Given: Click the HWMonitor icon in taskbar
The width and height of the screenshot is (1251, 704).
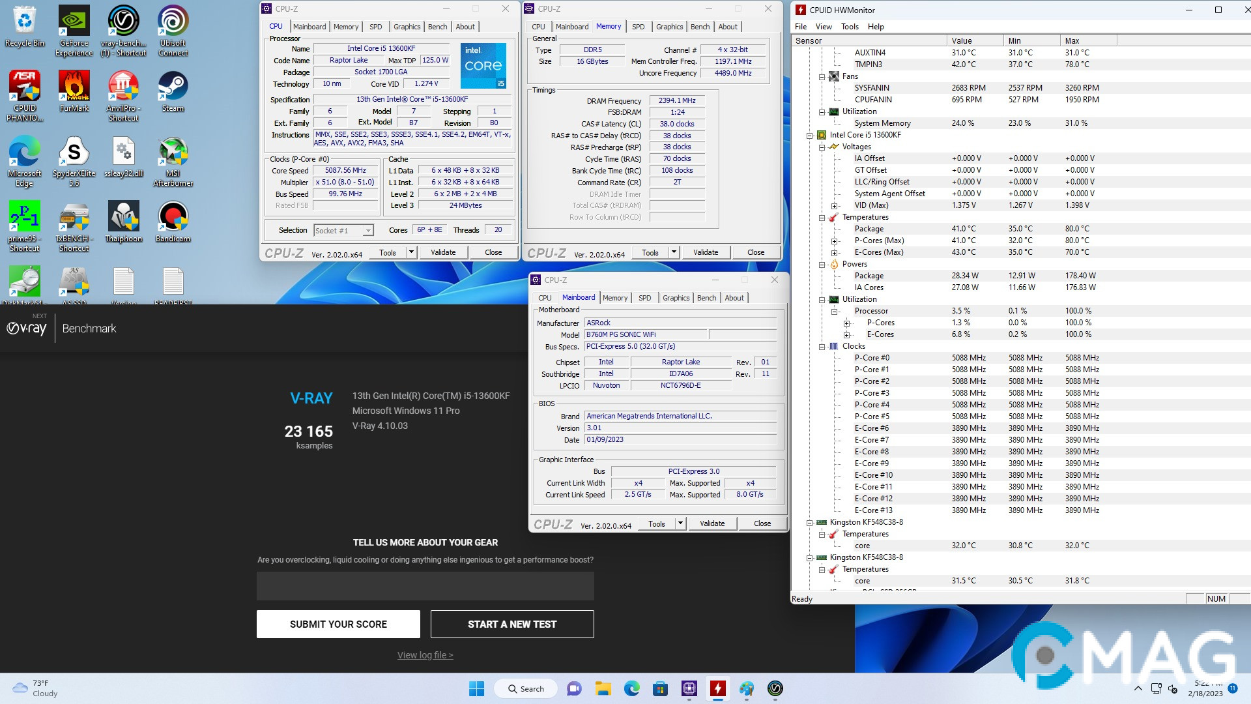Looking at the screenshot, I should [718, 688].
